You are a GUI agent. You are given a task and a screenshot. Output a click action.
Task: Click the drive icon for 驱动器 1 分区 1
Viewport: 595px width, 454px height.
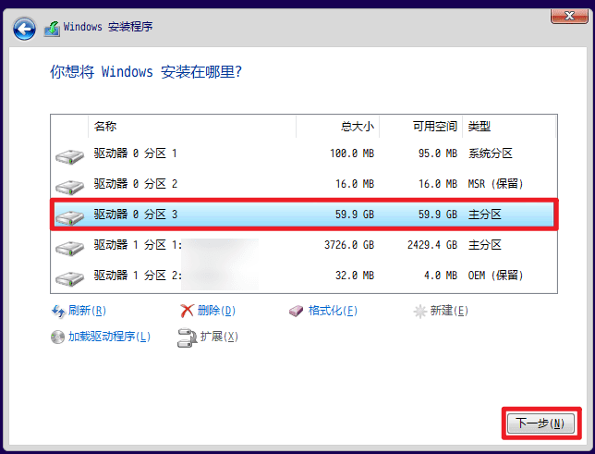69,248
